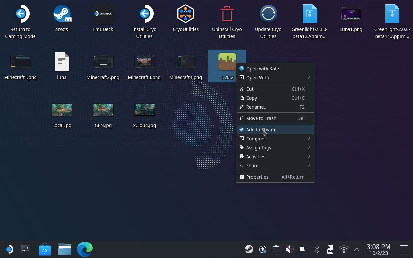Click the Bluetooth tray icon
The width and height of the screenshot is (413, 258).
coord(317,249)
